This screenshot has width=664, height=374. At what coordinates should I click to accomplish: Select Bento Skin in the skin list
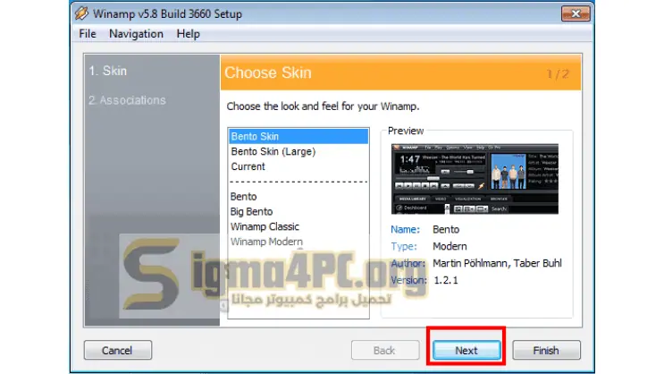point(298,137)
